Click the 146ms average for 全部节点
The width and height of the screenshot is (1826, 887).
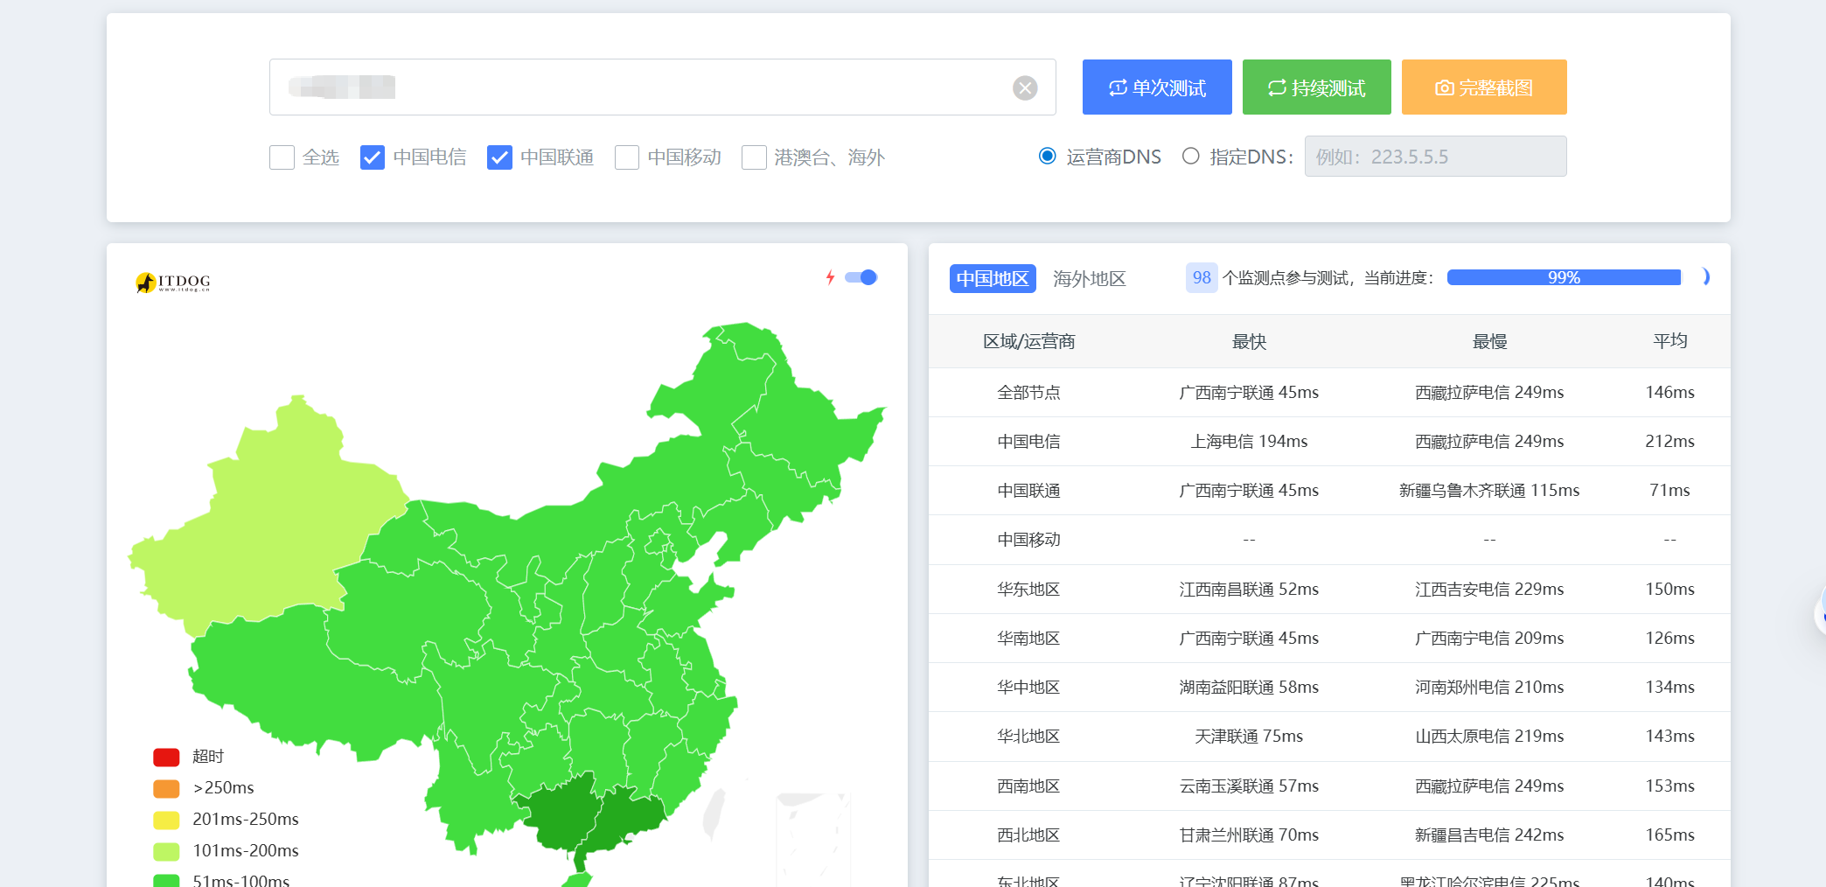[x=1669, y=393]
